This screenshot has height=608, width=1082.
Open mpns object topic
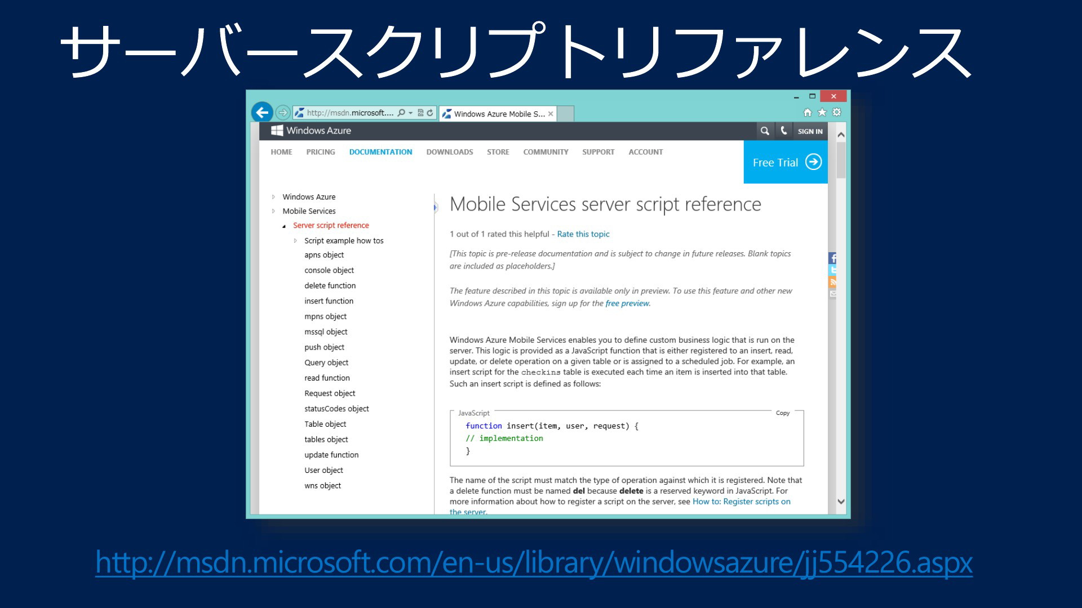[x=325, y=316]
